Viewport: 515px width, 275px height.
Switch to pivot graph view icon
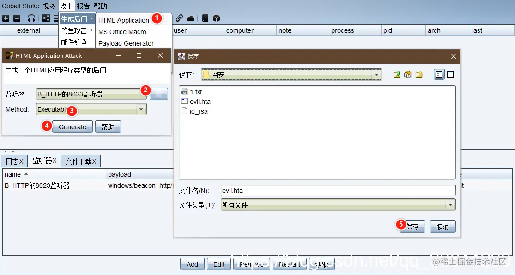coord(46,18)
